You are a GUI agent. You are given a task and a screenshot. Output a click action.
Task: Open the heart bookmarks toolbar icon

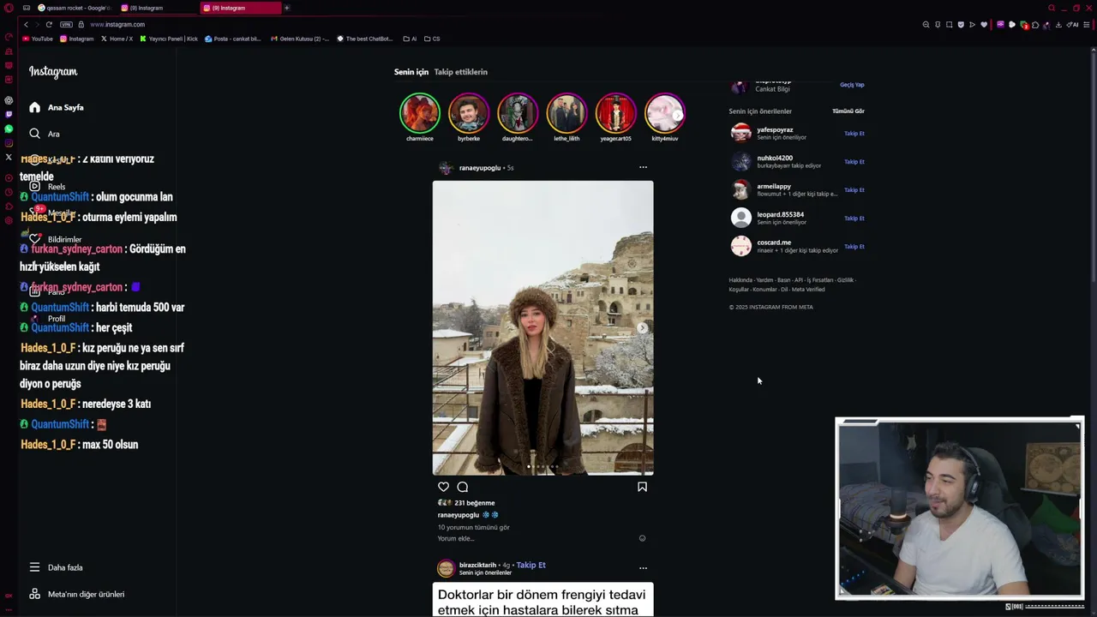pyautogui.click(x=983, y=24)
